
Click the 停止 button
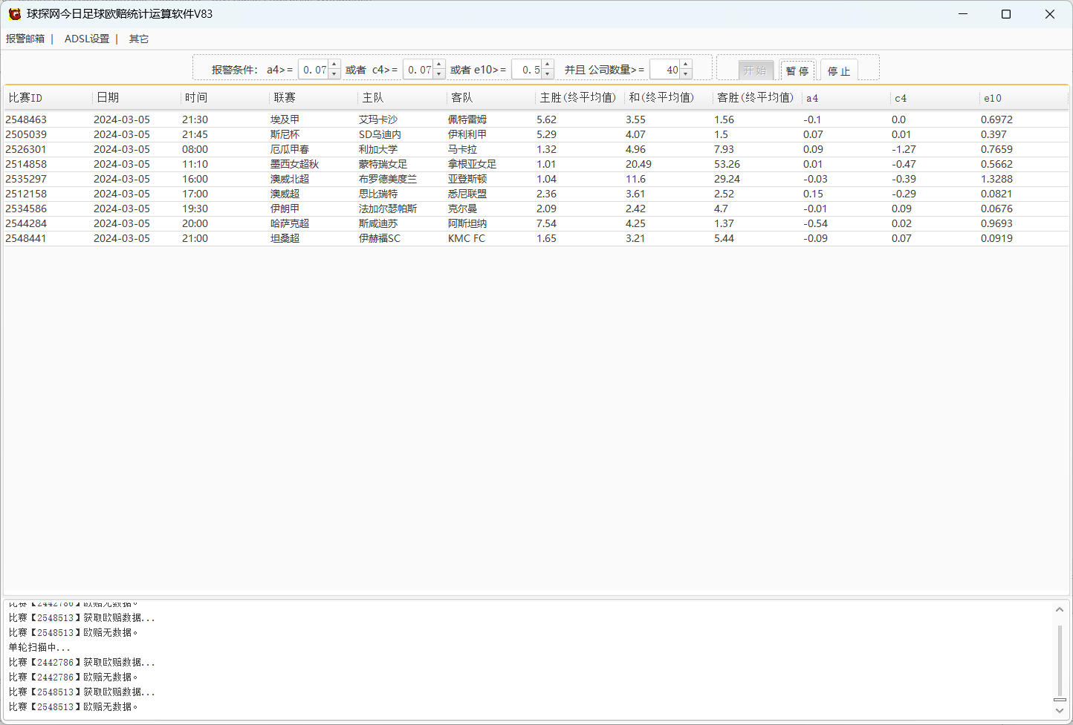tap(840, 70)
